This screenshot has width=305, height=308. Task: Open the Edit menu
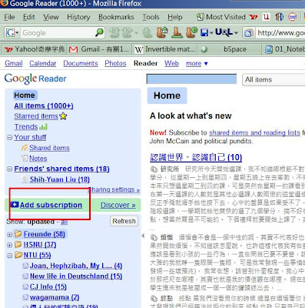[x=29, y=17]
